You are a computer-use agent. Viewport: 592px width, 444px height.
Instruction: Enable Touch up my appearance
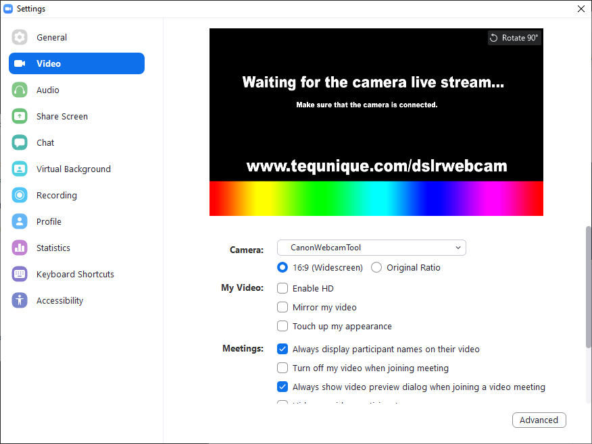point(282,326)
